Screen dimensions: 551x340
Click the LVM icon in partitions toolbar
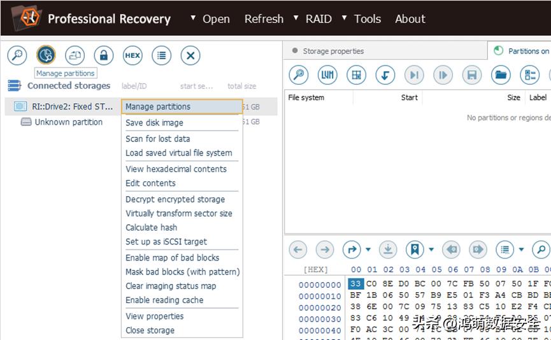pos(327,75)
